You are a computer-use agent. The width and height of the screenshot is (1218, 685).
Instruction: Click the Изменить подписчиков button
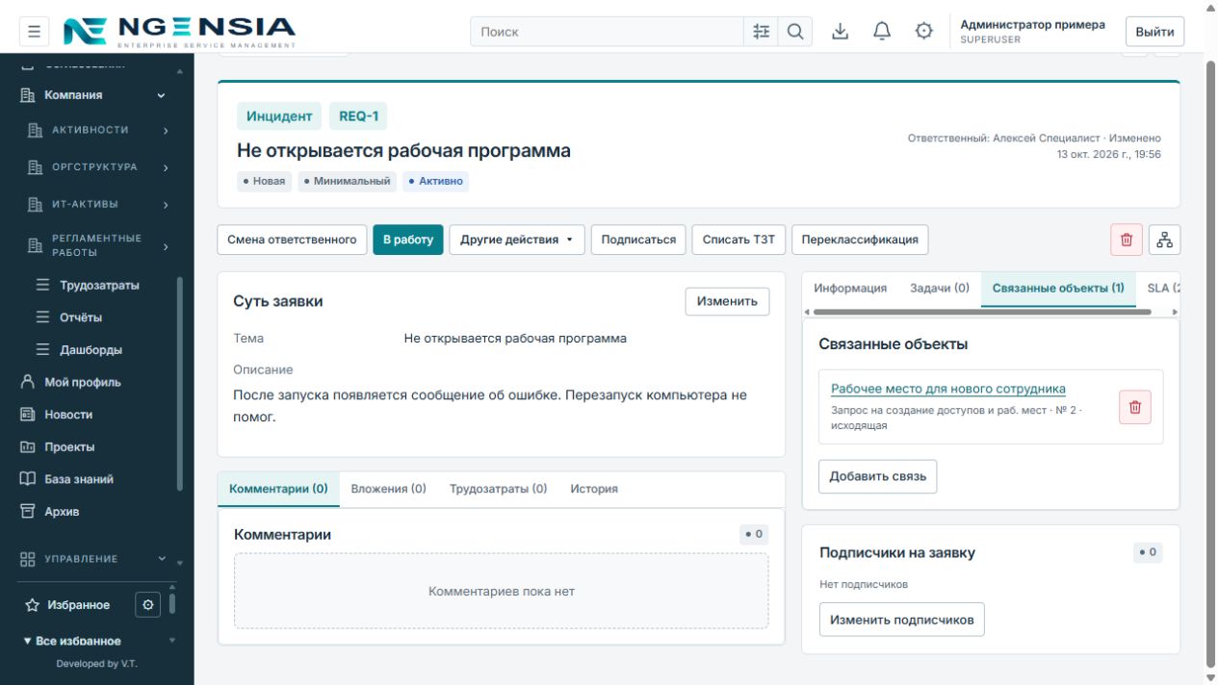(901, 620)
